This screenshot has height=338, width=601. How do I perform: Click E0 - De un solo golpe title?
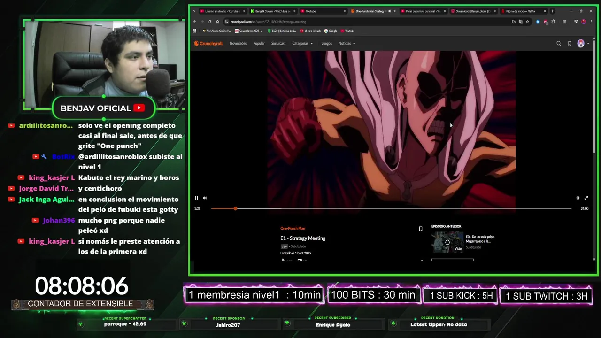click(x=480, y=239)
